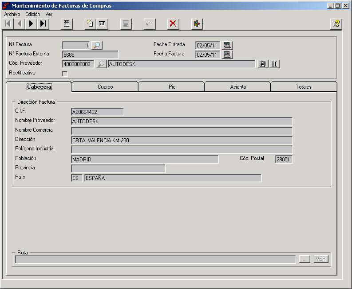The height and width of the screenshot is (289, 352).
Task: Open the Edición menu
Action: tap(33, 14)
